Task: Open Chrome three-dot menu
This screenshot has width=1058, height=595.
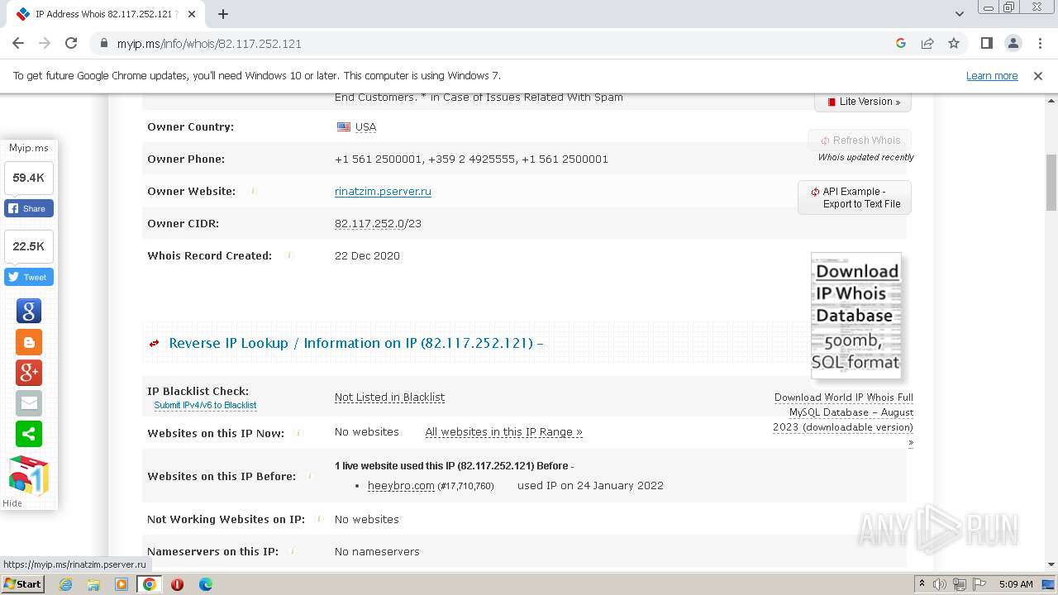Action: (x=1038, y=43)
